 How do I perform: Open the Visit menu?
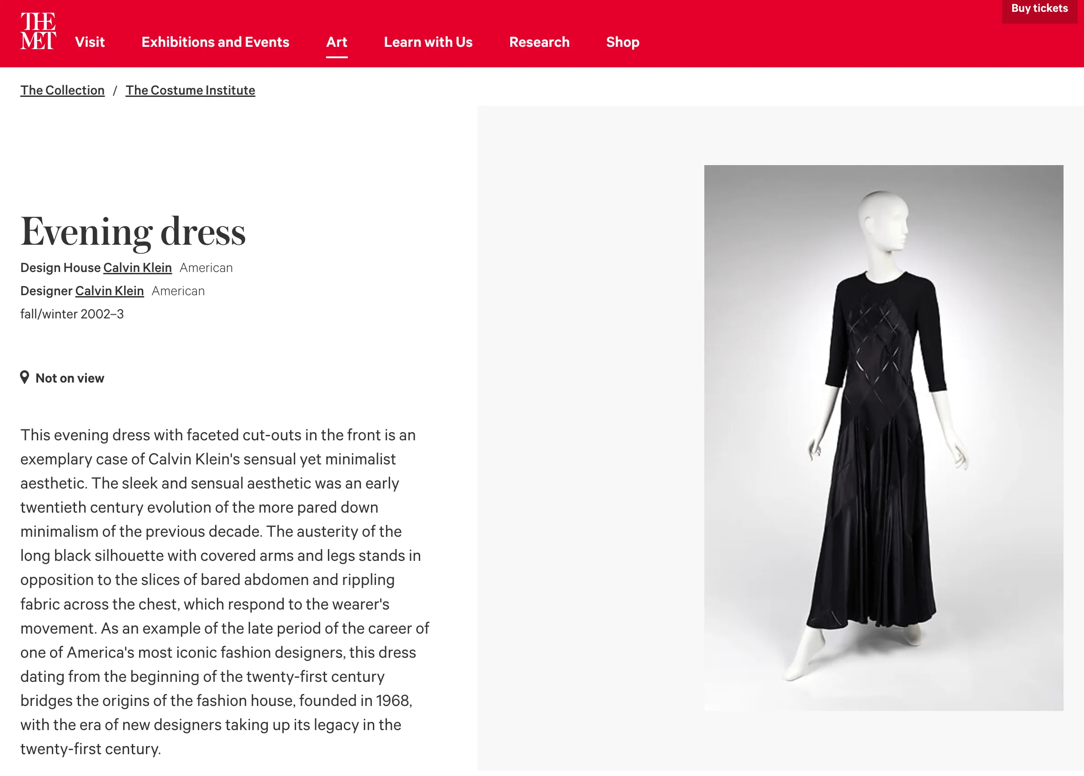coord(90,42)
